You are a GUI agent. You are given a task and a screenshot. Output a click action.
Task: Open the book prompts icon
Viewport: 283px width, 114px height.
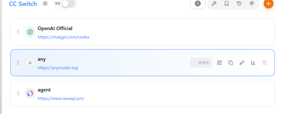227,3
